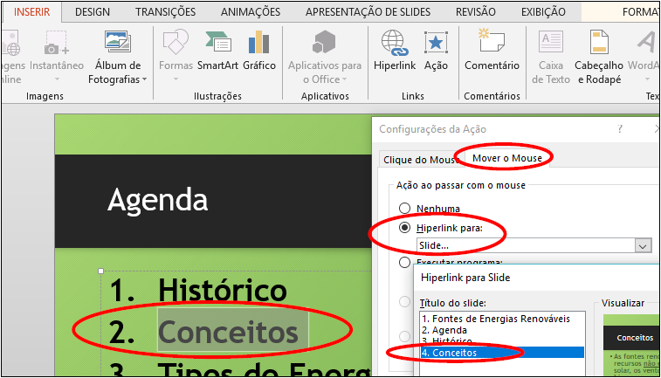Insert online images (Imagens Online)
The height and width of the screenshot is (378, 661).
coord(11,55)
